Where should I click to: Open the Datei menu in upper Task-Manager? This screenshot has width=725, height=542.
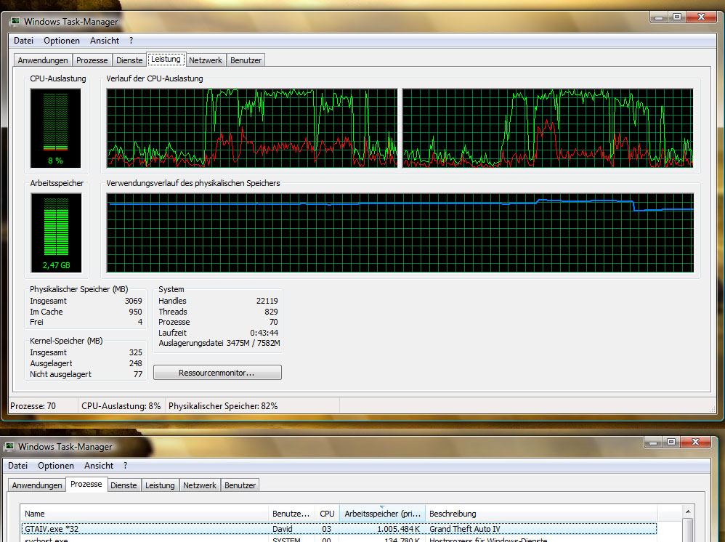(x=23, y=41)
